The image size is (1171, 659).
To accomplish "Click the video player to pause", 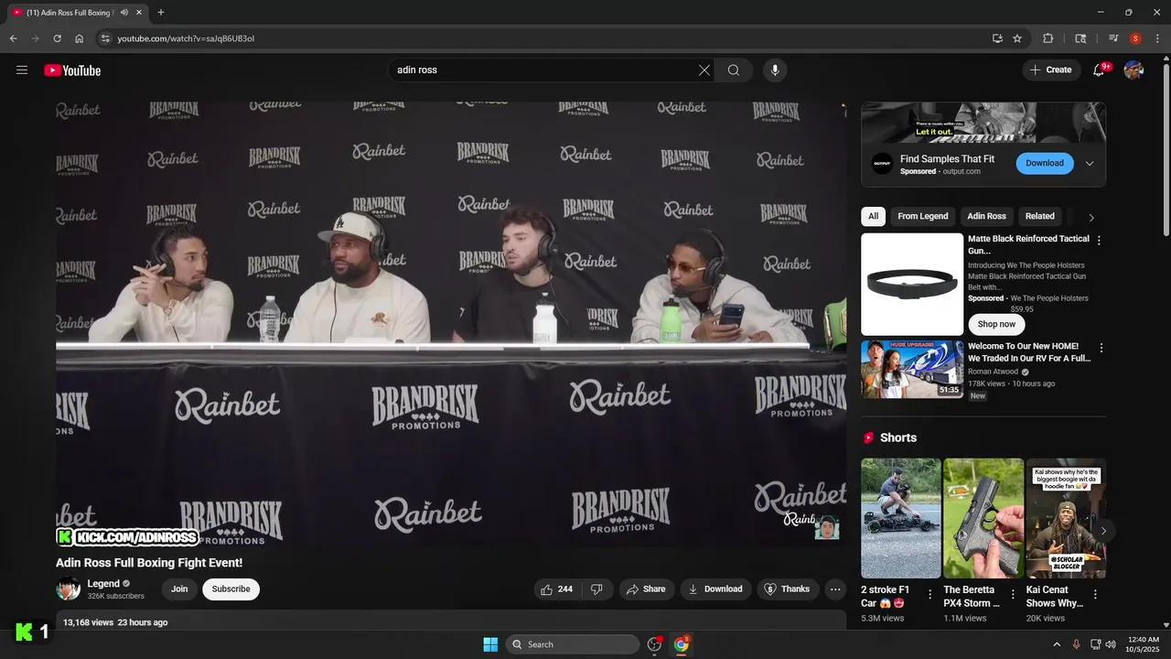I will (x=451, y=325).
